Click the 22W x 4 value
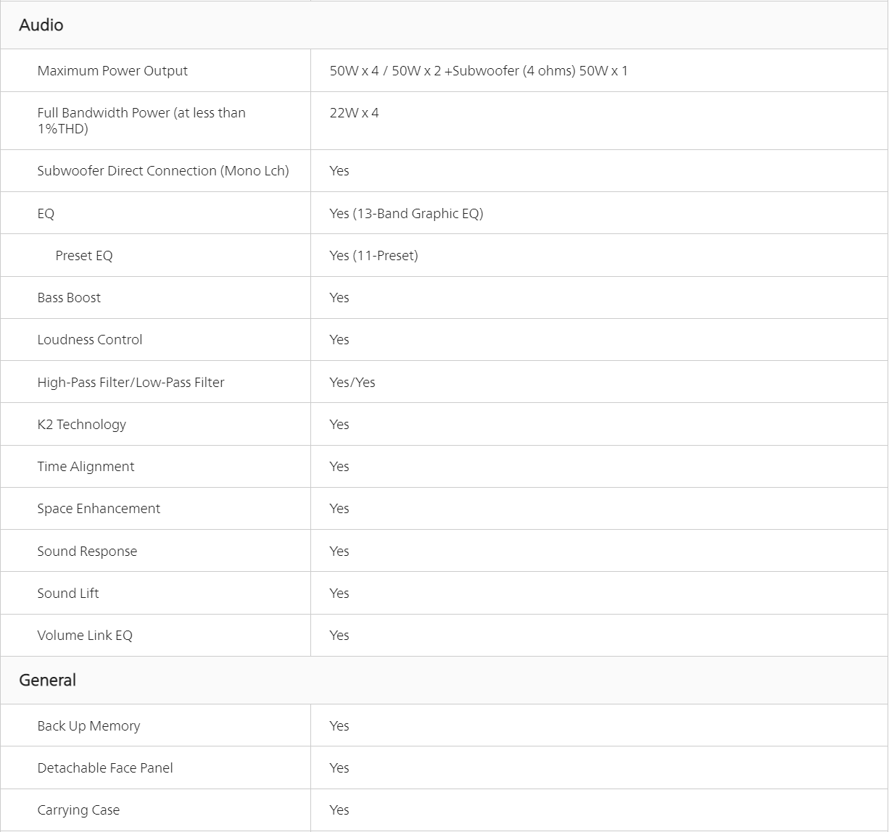The width and height of the screenshot is (889, 832). [354, 113]
